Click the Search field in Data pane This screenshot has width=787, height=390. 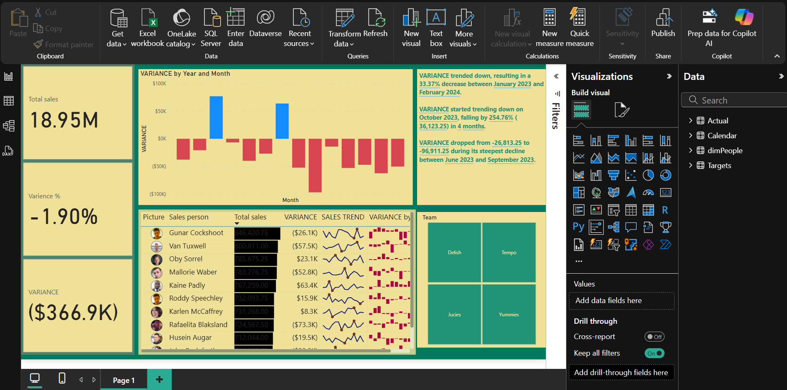[x=734, y=100]
